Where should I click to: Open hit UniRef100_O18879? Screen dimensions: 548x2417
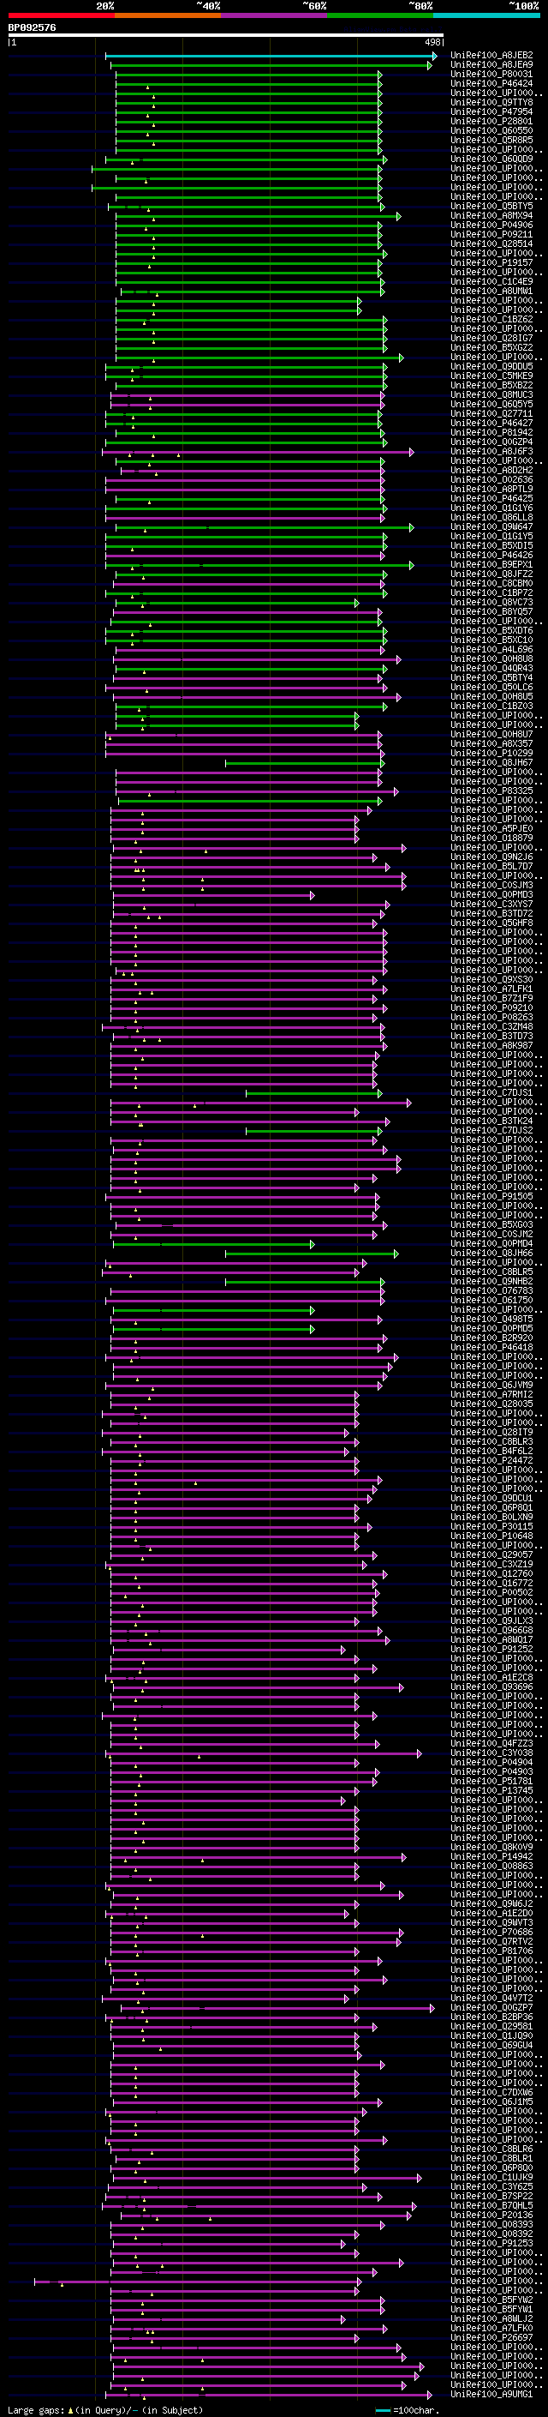491,838
